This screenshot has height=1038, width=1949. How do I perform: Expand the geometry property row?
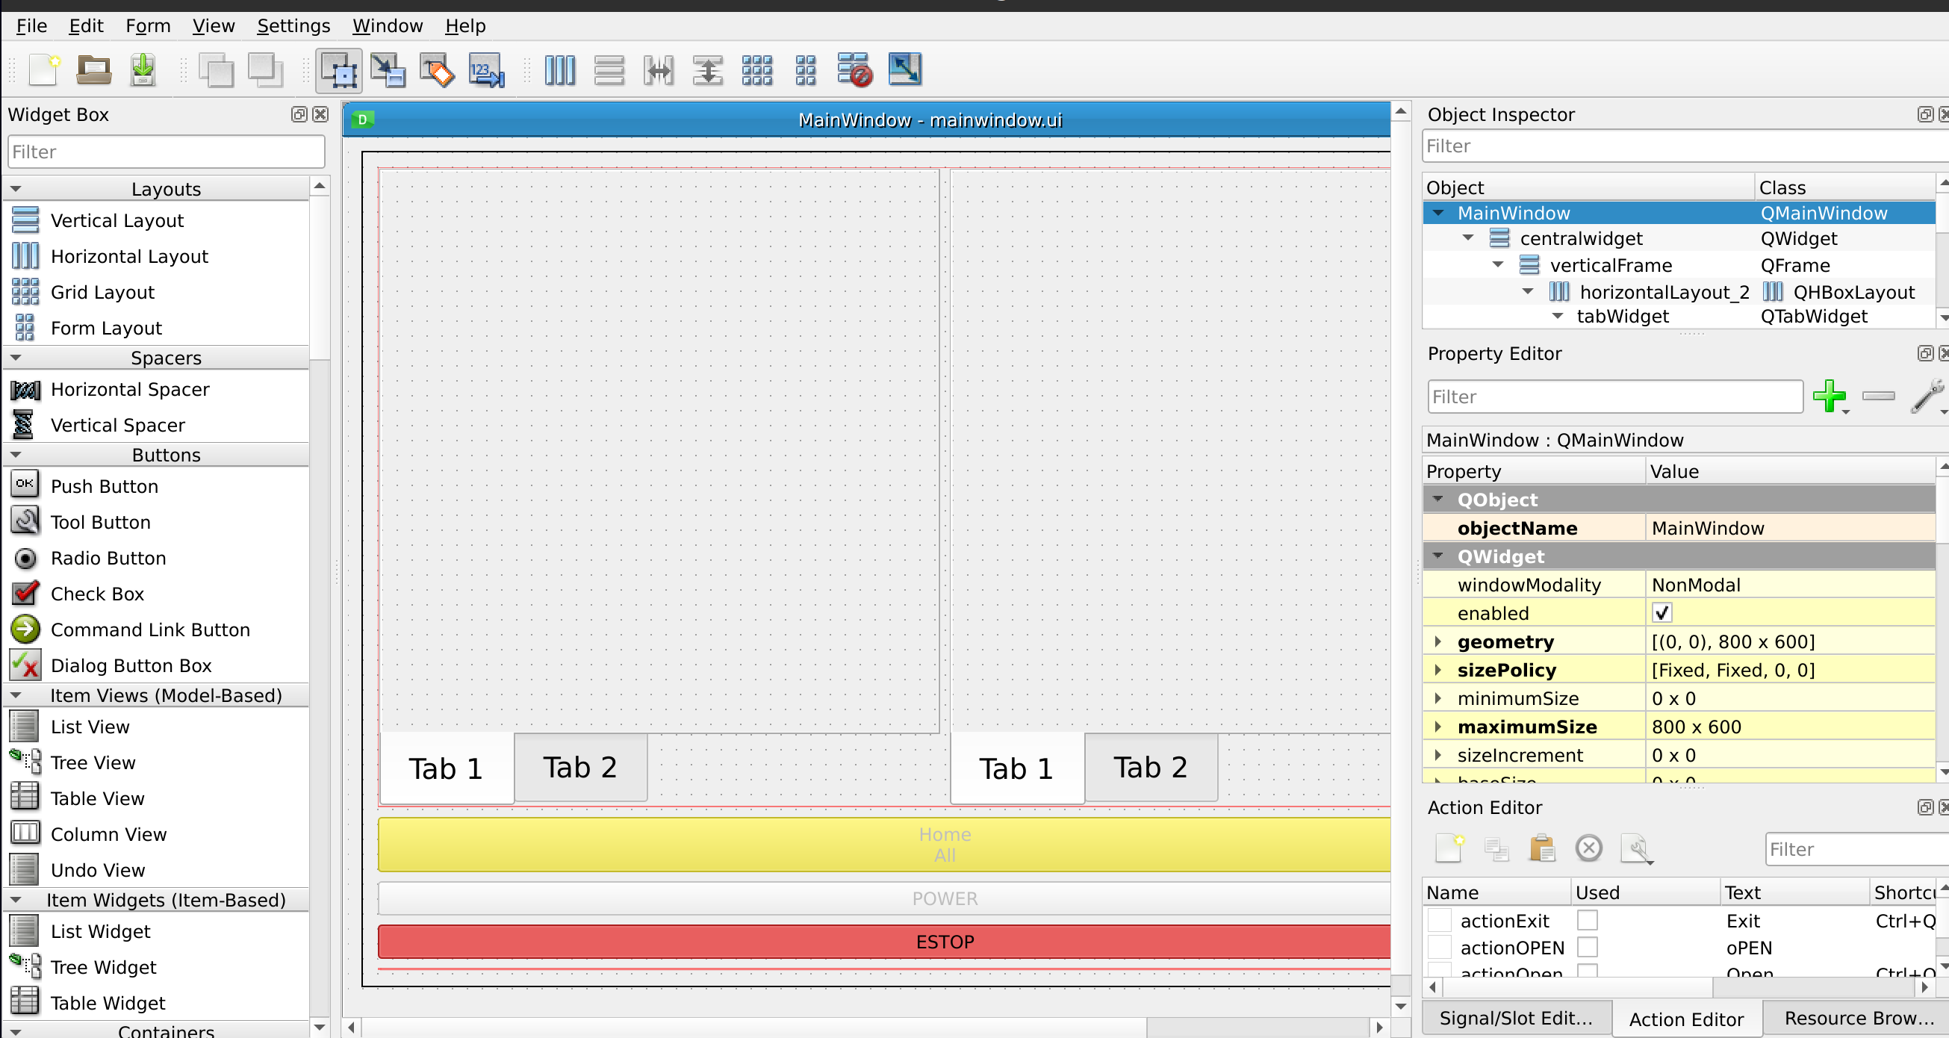(1437, 641)
